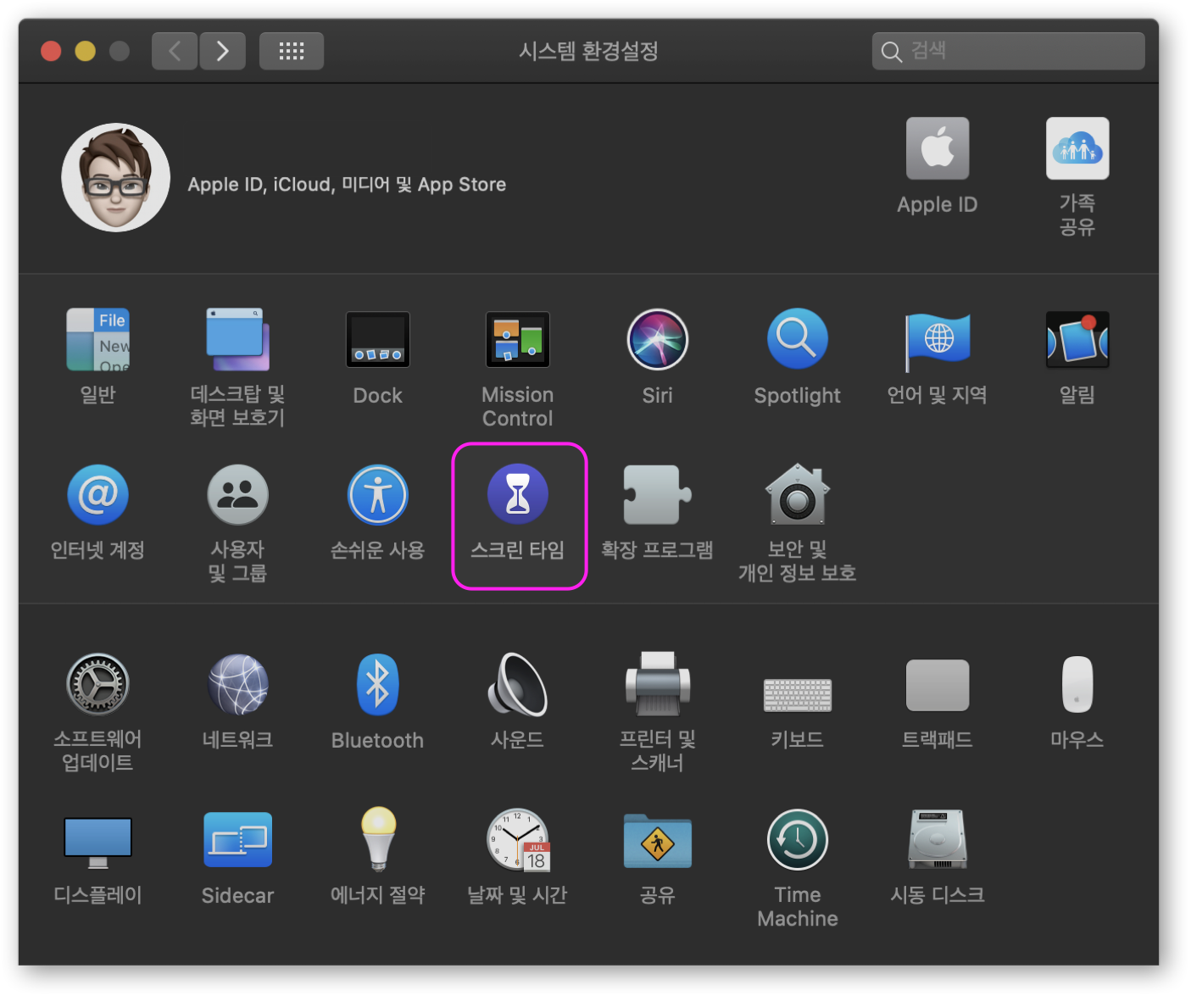Image resolution: width=1191 pixels, height=996 pixels.
Task: Go back with the left chevron button
Action: pyautogui.click(x=175, y=51)
